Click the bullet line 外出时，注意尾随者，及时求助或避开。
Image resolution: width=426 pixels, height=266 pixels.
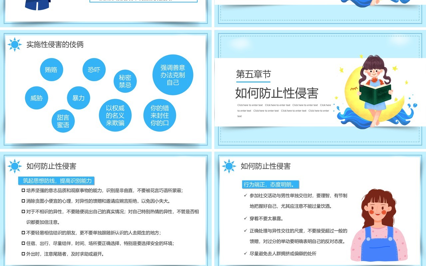(x=63, y=254)
